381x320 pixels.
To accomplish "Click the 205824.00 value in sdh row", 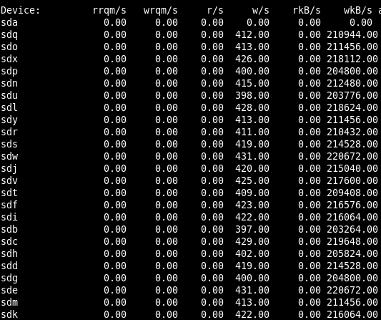I will click(352, 254).
